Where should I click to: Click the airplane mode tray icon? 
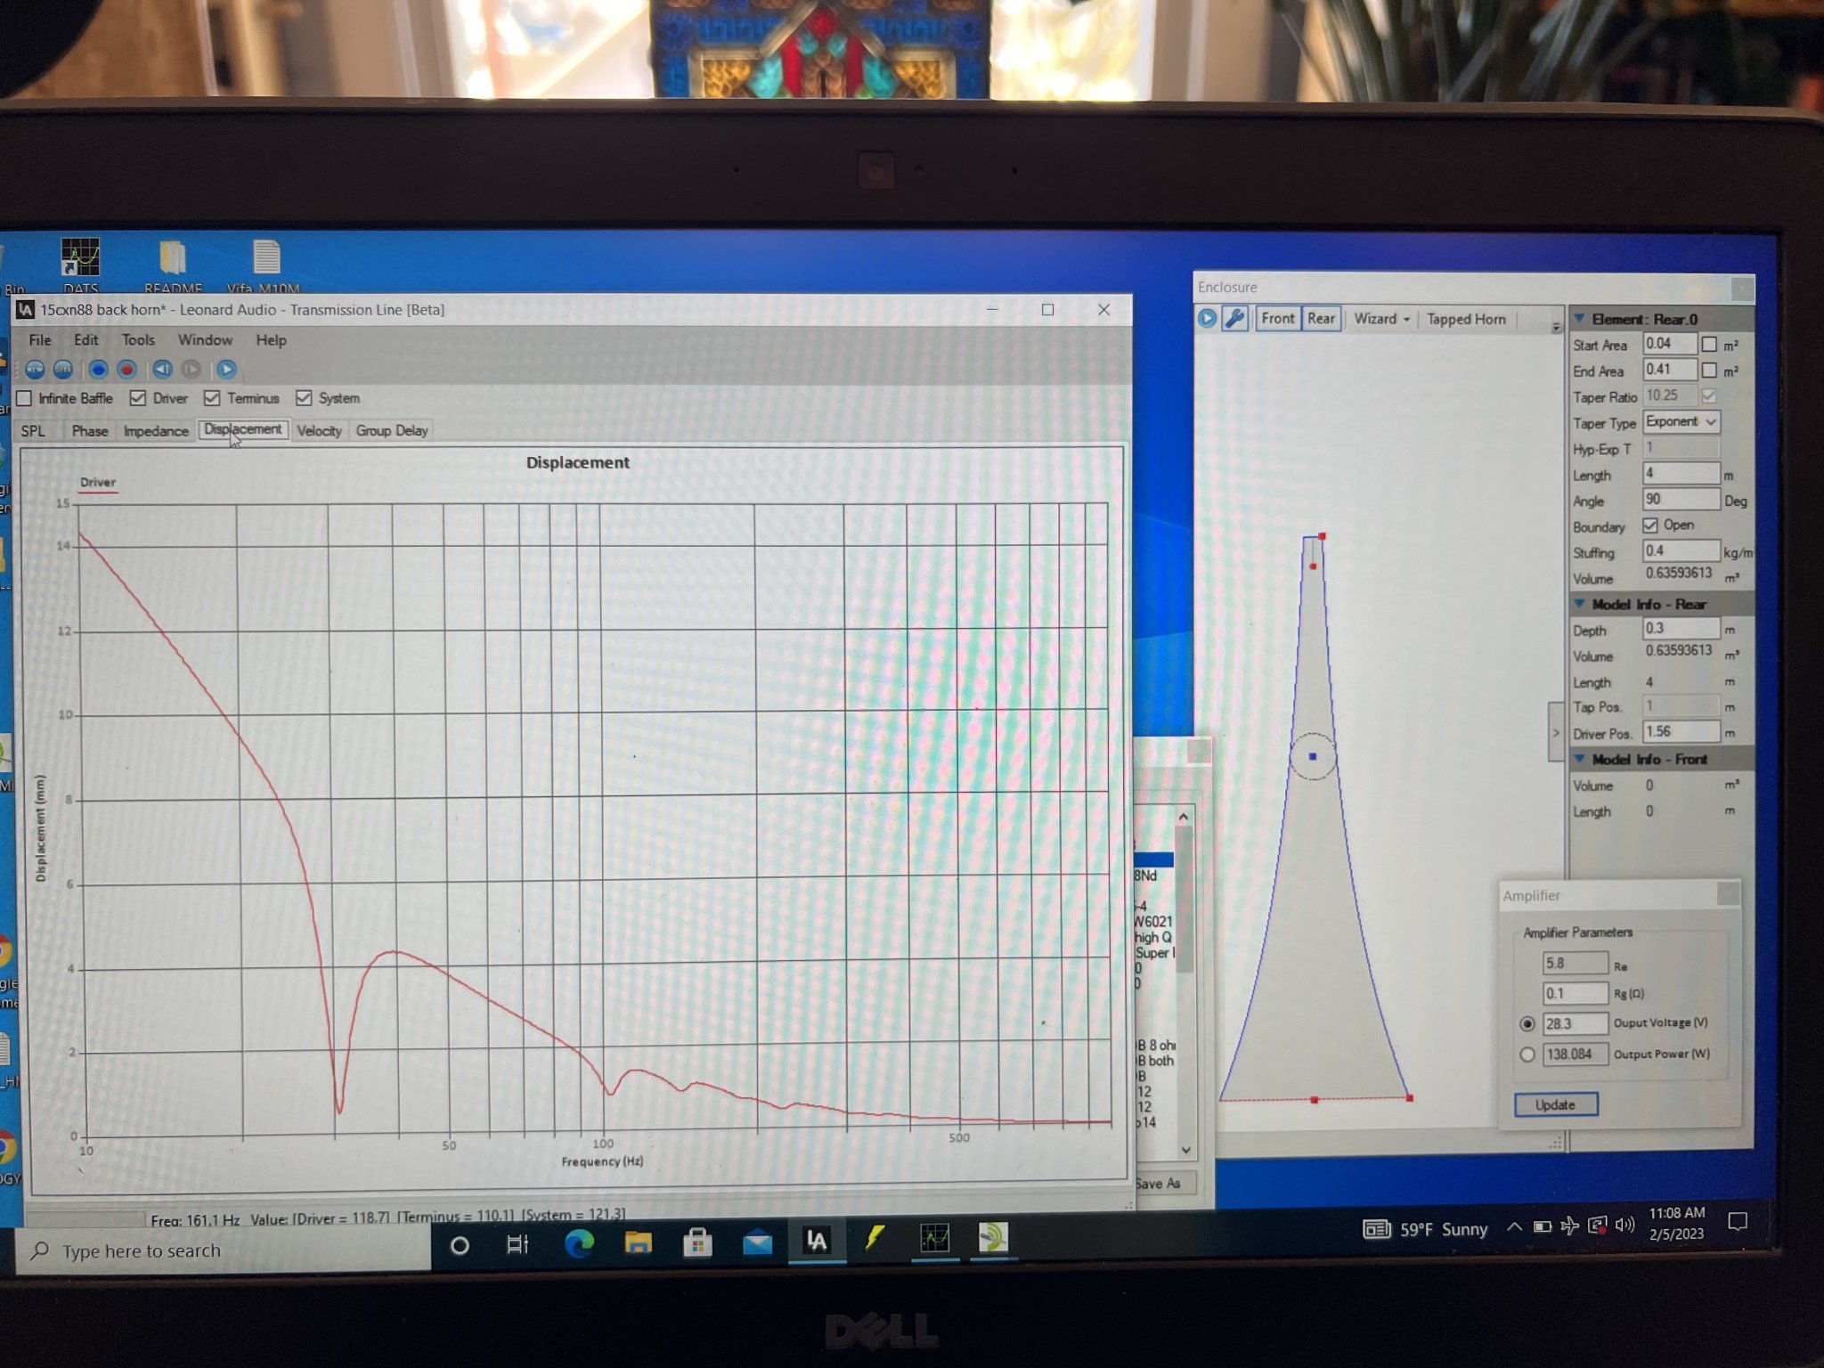click(1569, 1226)
